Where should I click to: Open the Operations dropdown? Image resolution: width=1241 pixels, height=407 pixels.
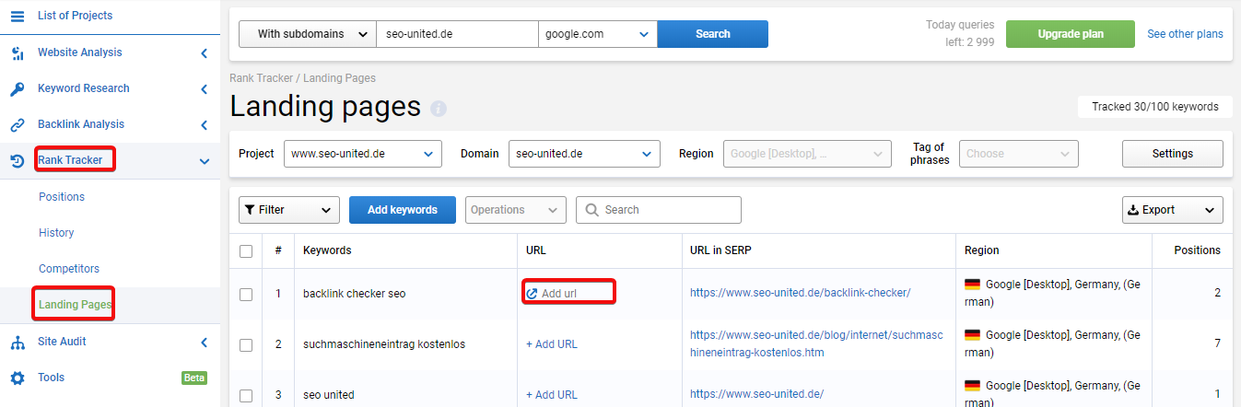(x=516, y=210)
